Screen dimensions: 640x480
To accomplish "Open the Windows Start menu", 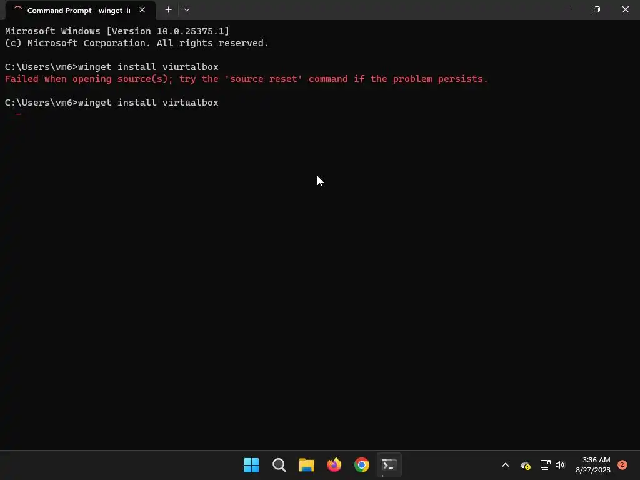I will point(251,465).
